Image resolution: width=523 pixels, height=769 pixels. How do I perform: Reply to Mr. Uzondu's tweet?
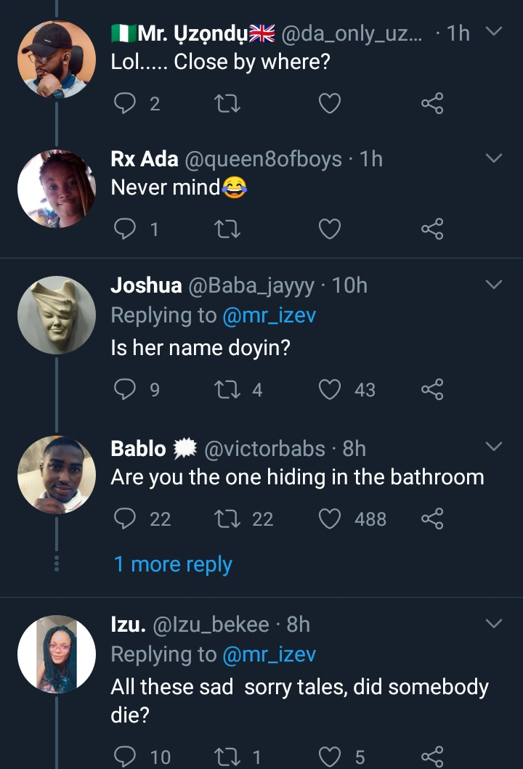click(x=126, y=105)
